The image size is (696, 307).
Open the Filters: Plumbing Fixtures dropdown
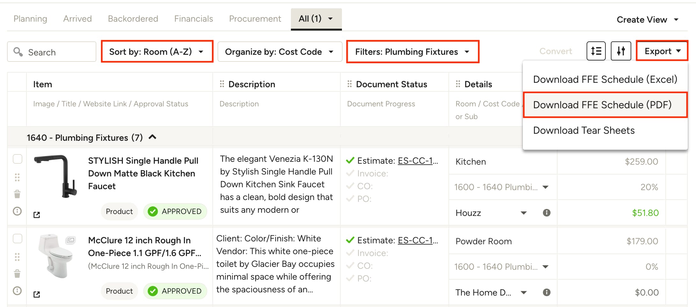412,52
